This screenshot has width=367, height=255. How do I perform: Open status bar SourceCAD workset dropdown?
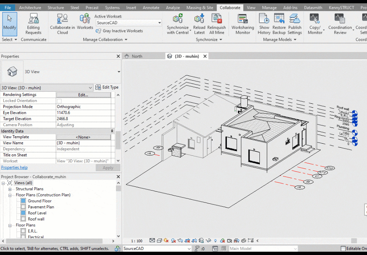157,248
